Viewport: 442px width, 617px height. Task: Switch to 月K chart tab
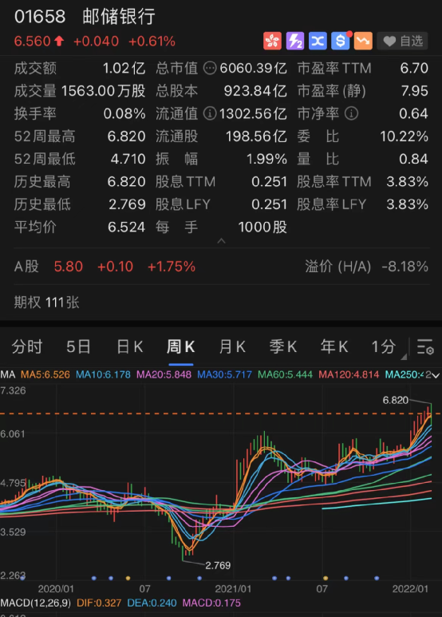(x=232, y=347)
